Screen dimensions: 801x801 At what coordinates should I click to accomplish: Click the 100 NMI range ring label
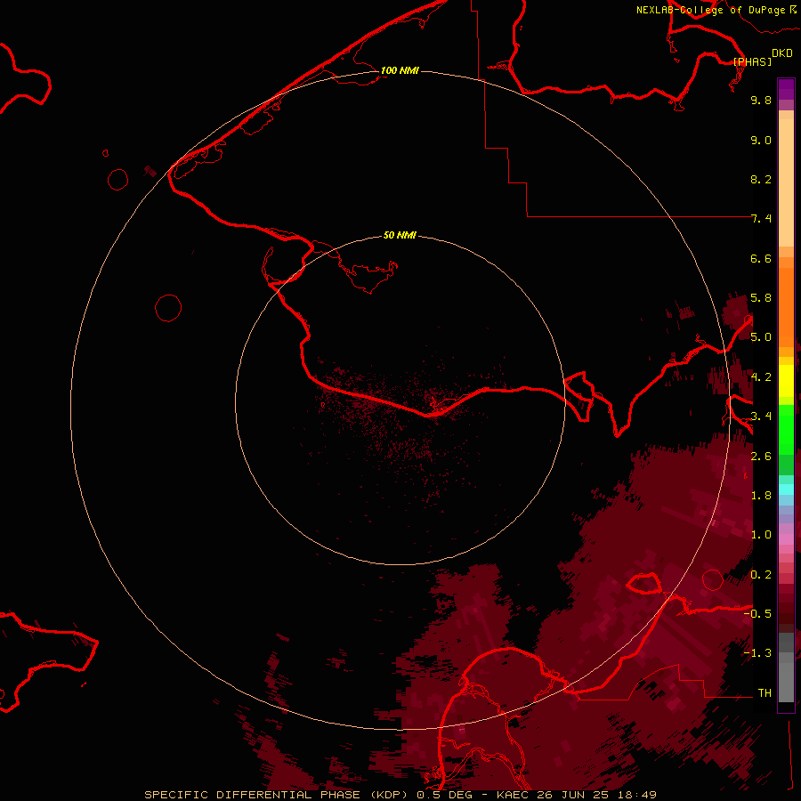coord(400,70)
